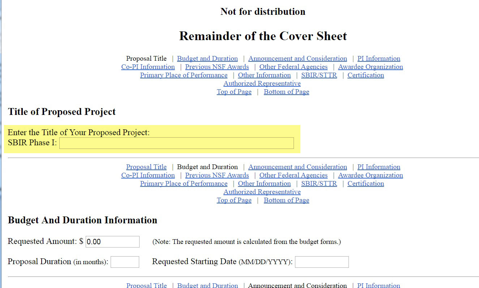
Task: Click the Requested Starting Date field
Action: pyautogui.click(x=322, y=262)
